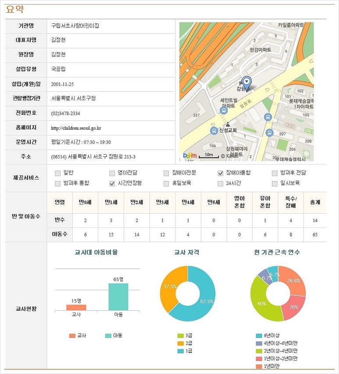Click the operating hours 07:30 ~ 19:30
This screenshot has width=339, height=374.
pyautogui.click(x=97, y=142)
